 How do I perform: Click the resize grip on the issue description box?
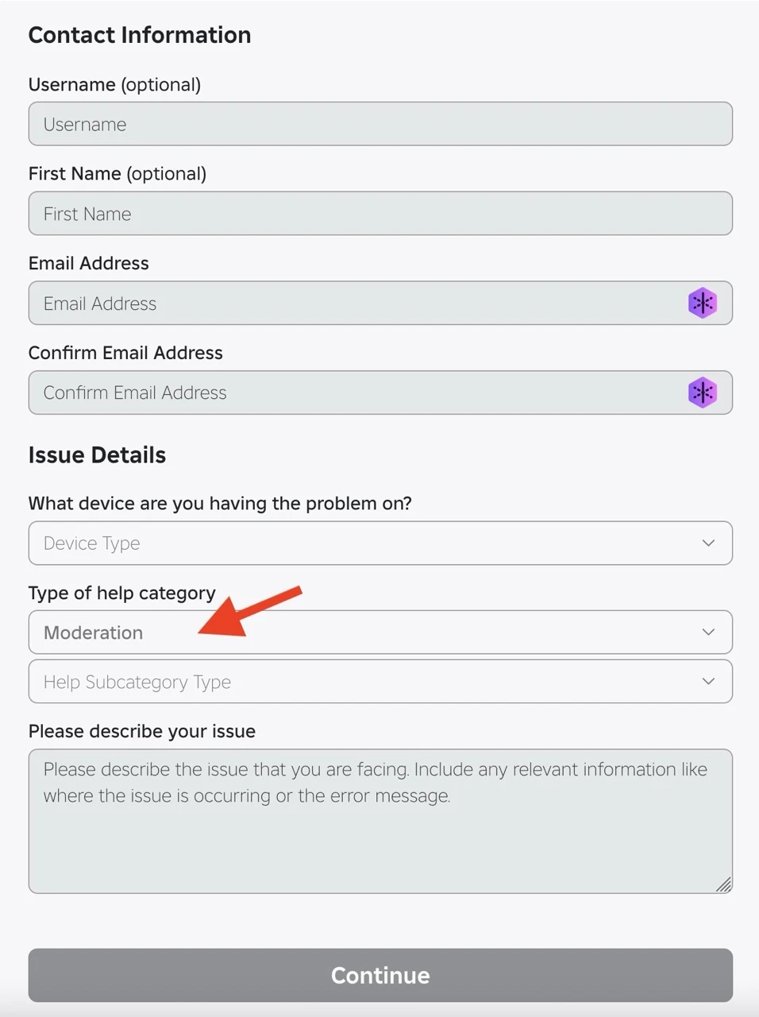click(x=723, y=884)
